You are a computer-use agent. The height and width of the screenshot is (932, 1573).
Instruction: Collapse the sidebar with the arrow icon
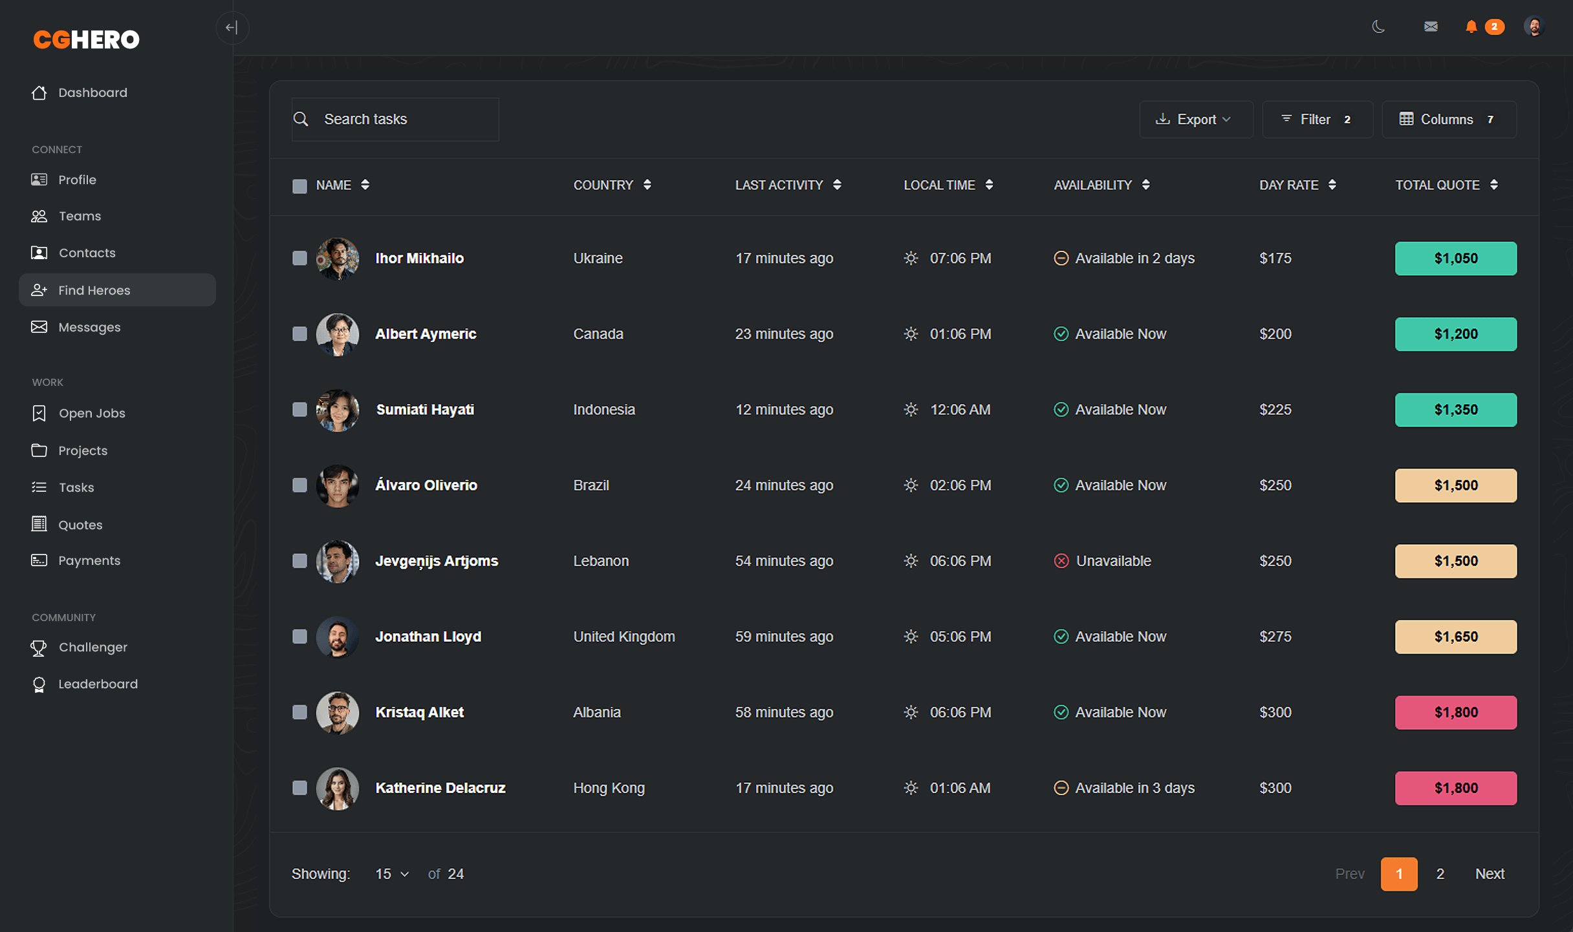pyautogui.click(x=232, y=28)
